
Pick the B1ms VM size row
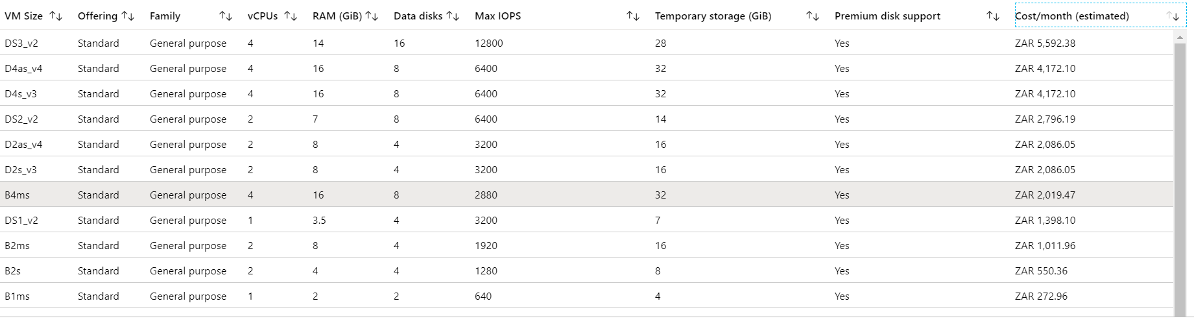coord(18,296)
